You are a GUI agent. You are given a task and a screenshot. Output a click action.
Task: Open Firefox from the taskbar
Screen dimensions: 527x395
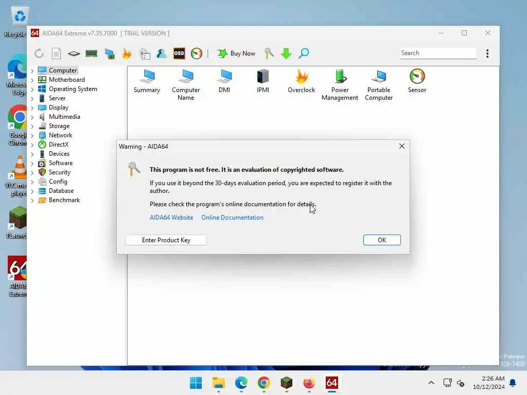[309, 383]
